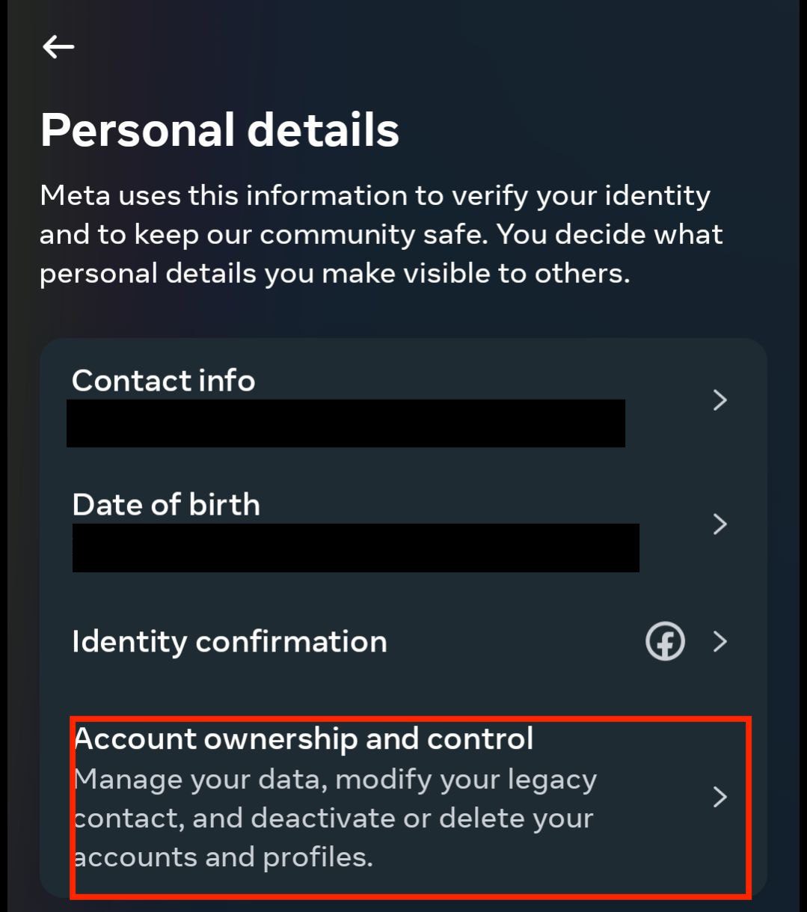The height and width of the screenshot is (912, 807).
Task: Click the redacted contact info value
Action: pos(346,423)
